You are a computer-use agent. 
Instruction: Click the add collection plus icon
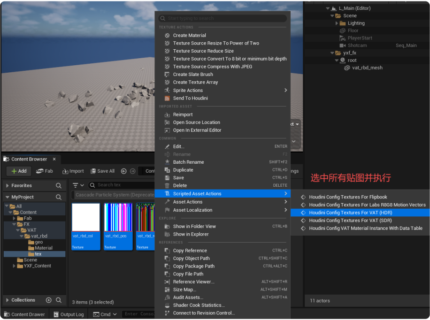[48, 300]
